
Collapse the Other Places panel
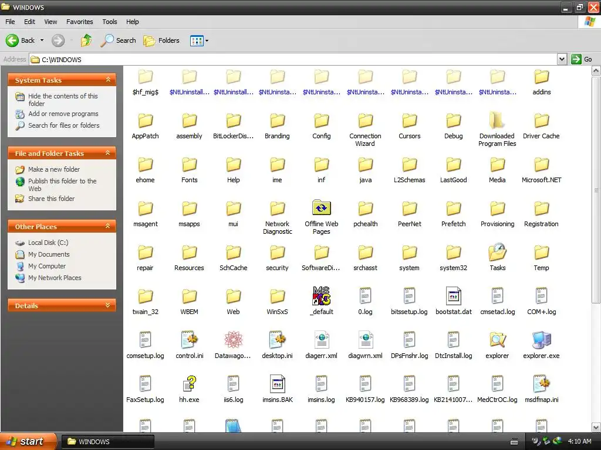108,226
